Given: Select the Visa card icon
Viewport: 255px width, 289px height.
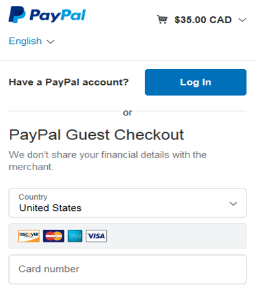Looking at the screenshot, I should click(96, 236).
